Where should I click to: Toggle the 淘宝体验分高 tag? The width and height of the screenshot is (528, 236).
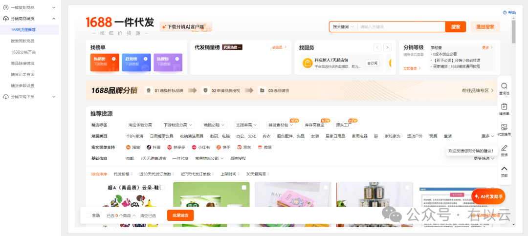point(140,125)
